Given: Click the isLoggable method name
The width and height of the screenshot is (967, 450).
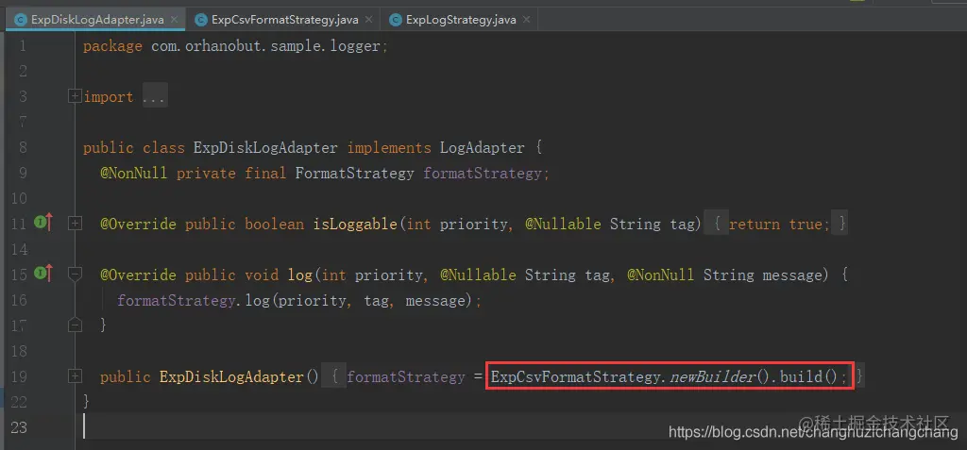Looking at the screenshot, I should (355, 225).
